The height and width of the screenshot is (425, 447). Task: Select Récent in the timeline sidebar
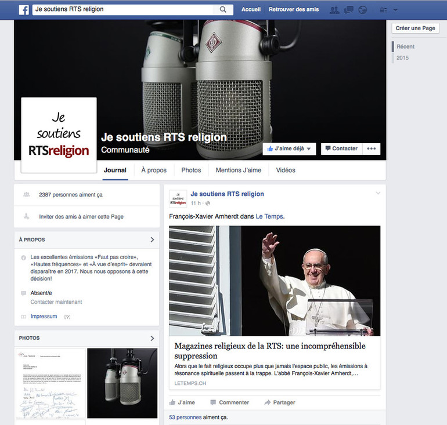tap(405, 47)
